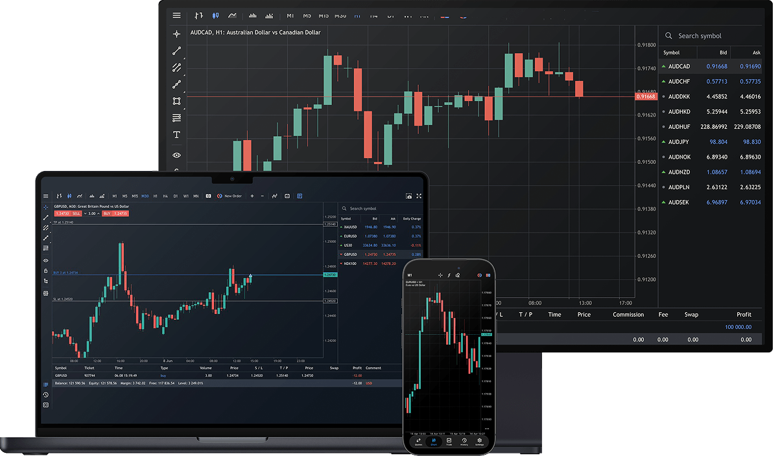Select AUDDKK row in monitor watchlist
778x456 pixels.
712,97
